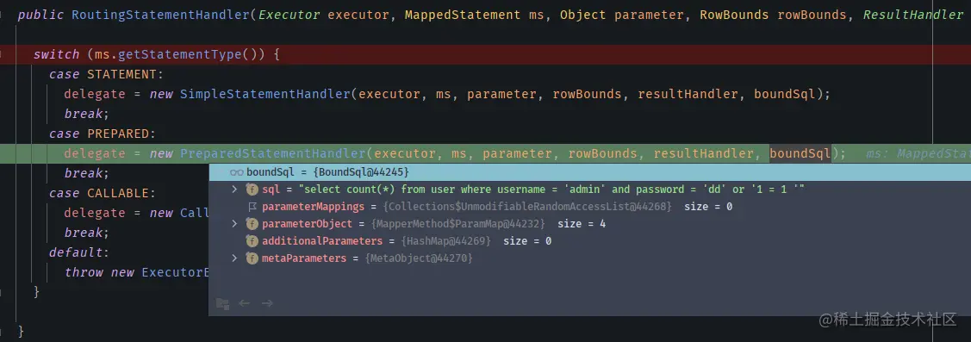Click the MappedStatement ms parameter type
The width and height of the screenshot is (971, 342).
click(x=463, y=15)
